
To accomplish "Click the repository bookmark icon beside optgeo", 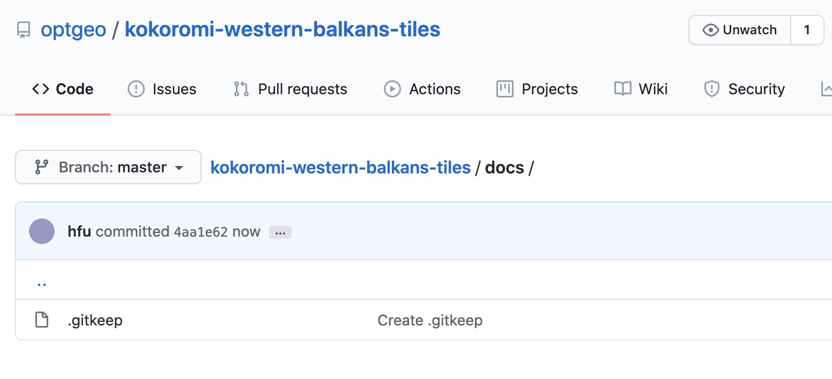I will [x=24, y=30].
